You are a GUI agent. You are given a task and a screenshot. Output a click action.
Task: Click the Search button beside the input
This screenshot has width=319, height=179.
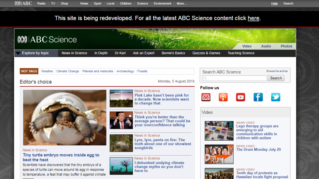[276, 78]
